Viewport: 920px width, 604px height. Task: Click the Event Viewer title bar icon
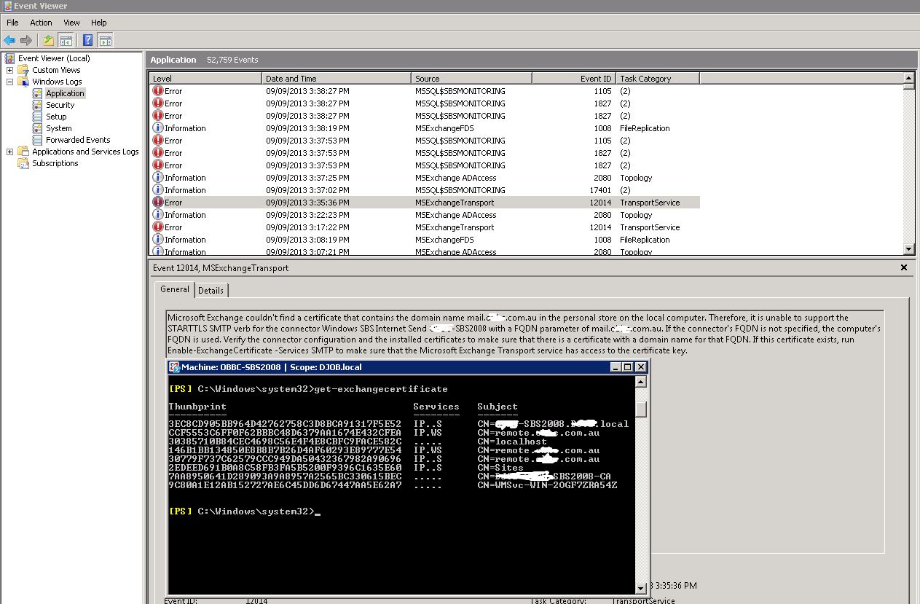7,6
